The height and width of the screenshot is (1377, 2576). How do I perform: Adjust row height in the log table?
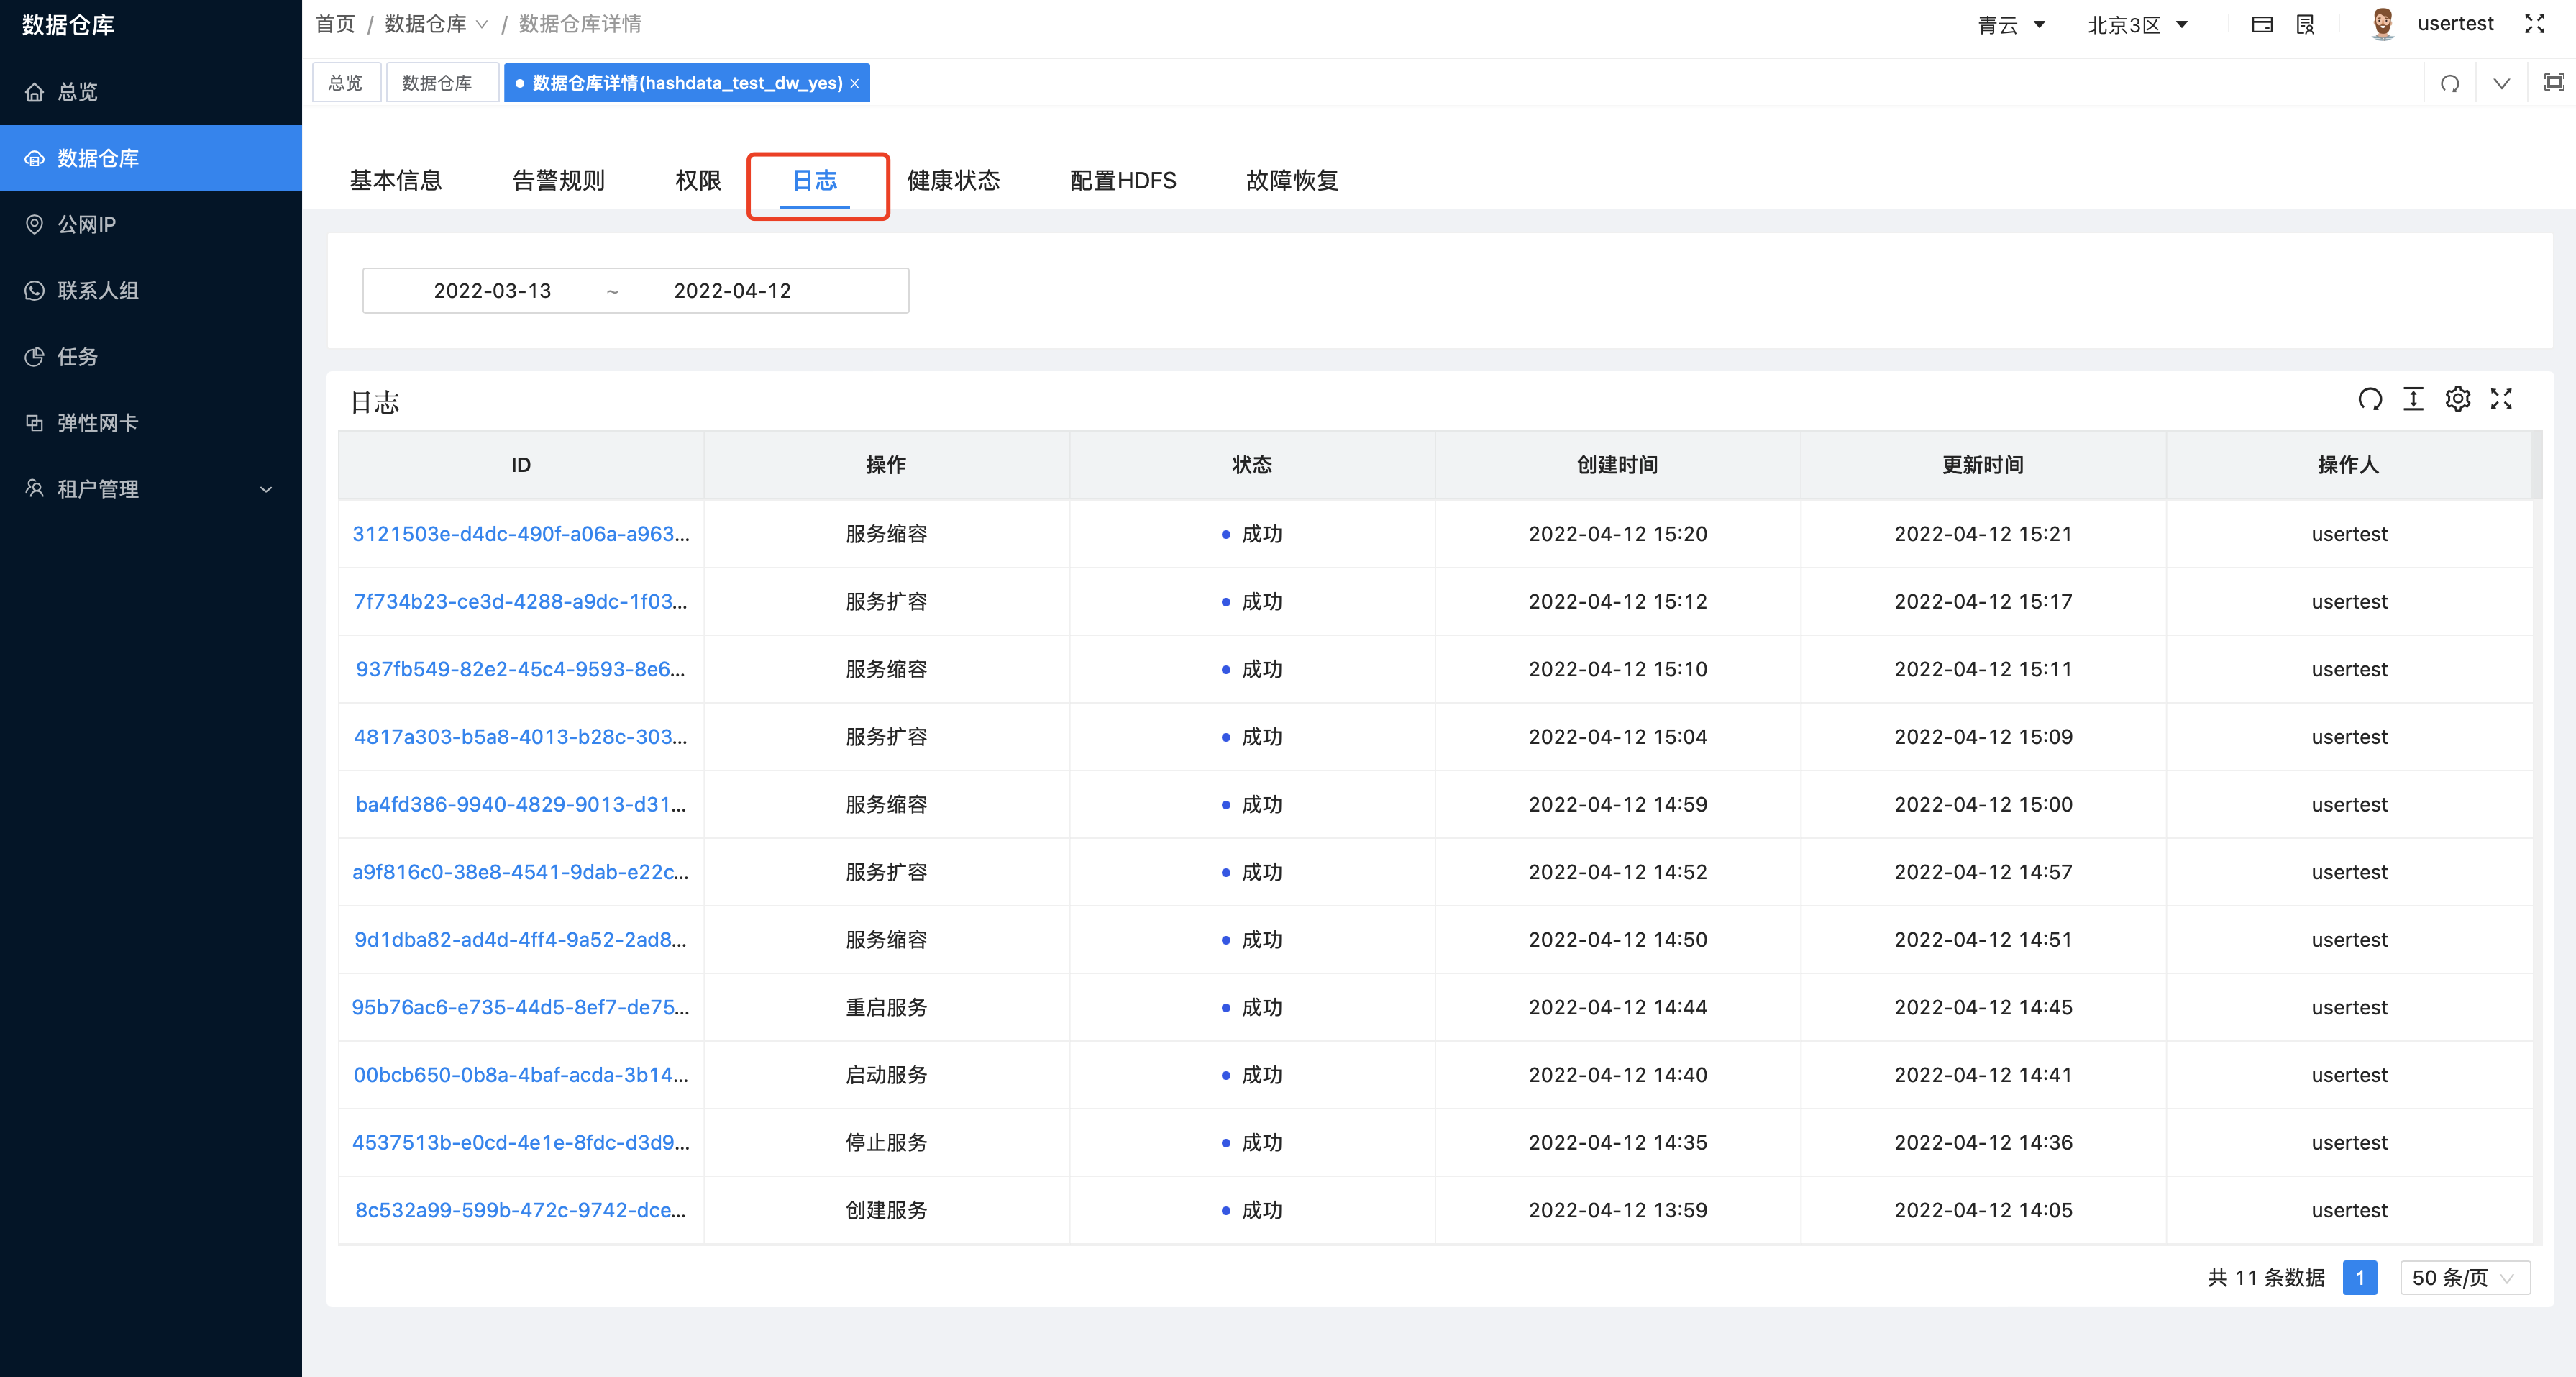pyautogui.click(x=2413, y=399)
